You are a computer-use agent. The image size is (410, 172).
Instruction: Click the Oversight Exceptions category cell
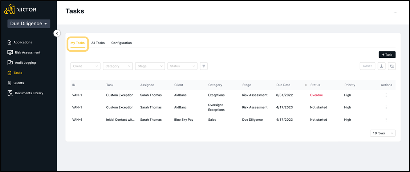tap(216, 107)
